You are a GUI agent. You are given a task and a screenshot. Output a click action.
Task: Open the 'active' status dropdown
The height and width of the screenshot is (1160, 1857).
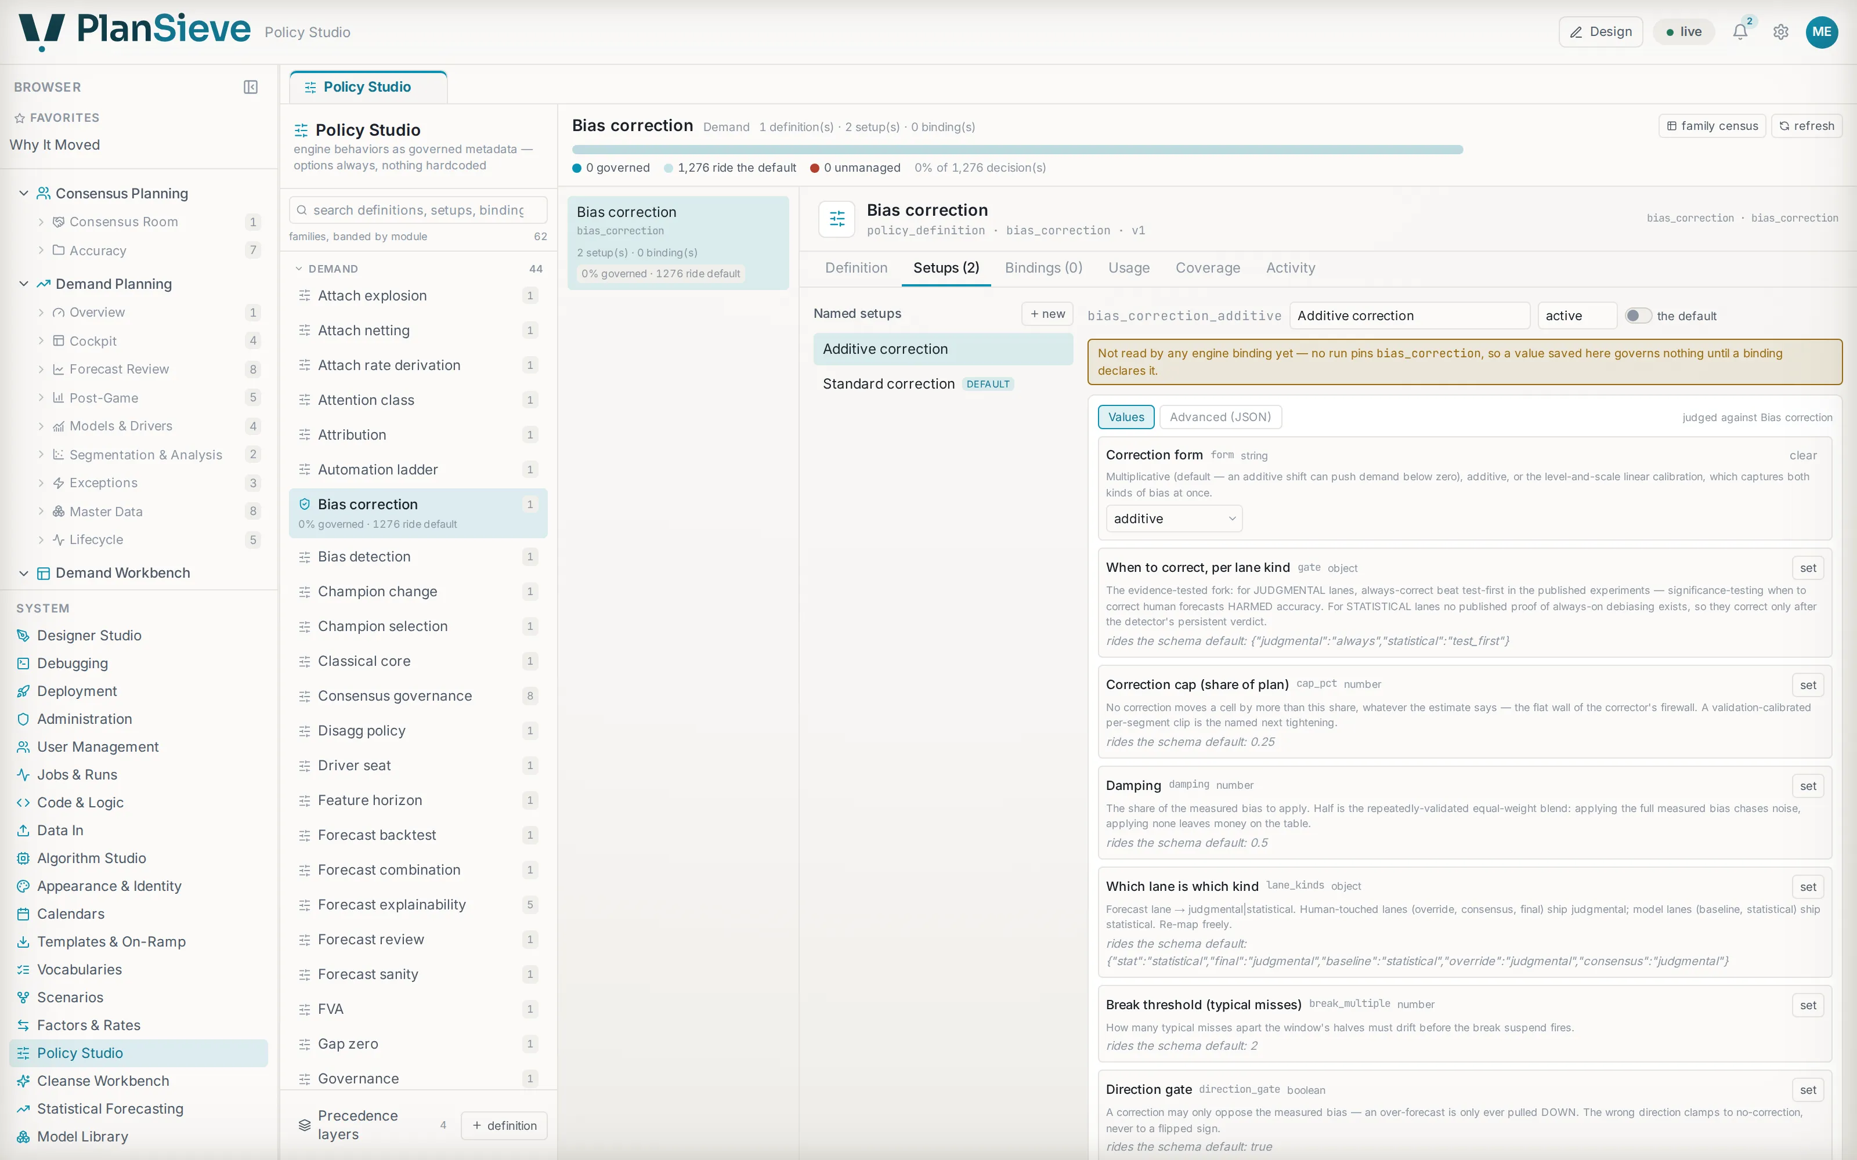point(1577,316)
